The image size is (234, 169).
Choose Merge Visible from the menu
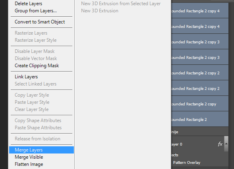tap(41, 157)
